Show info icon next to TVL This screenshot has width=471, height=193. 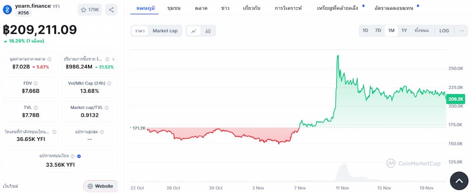click(36, 107)
